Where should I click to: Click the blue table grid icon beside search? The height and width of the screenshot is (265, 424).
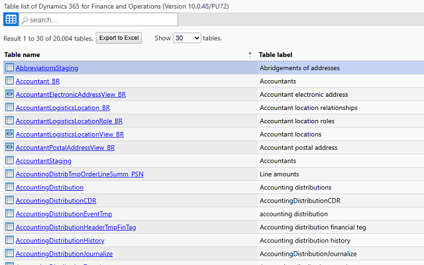11,19
